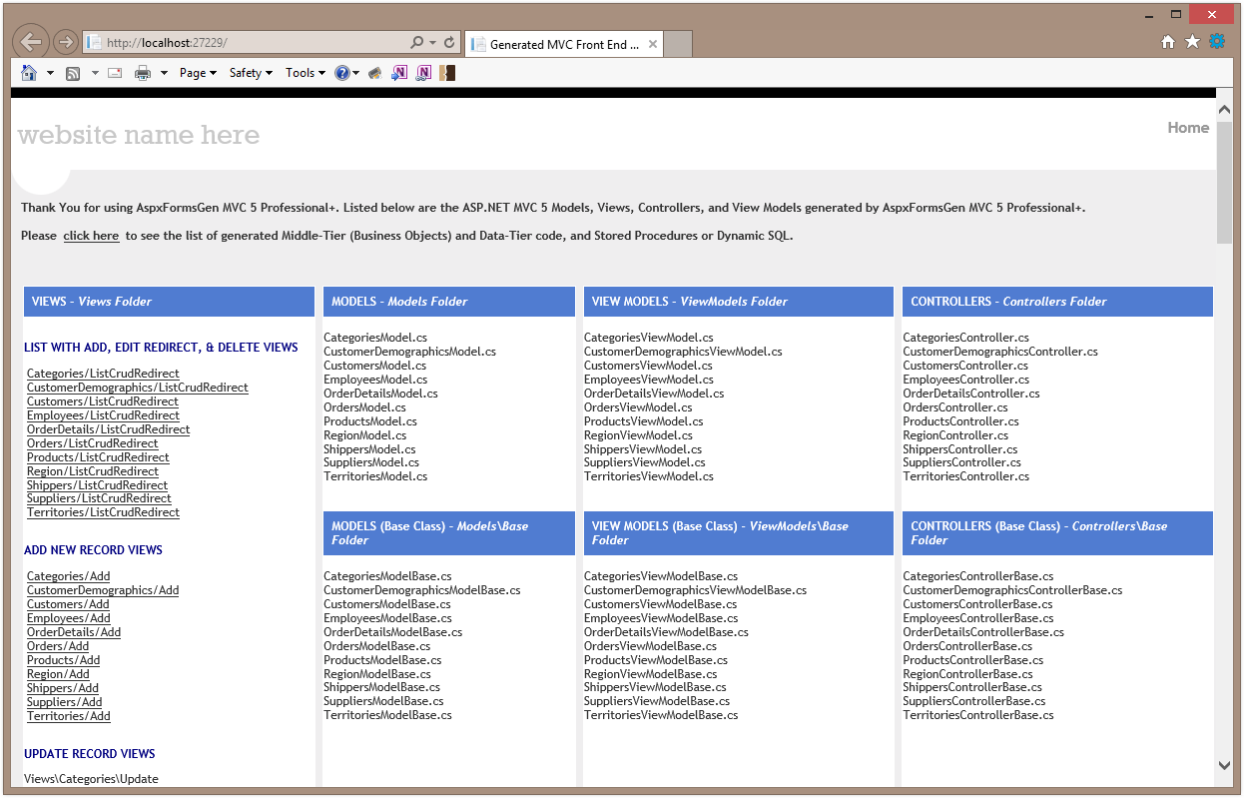Expand the arrow beside the Help icon

[355, 73]
